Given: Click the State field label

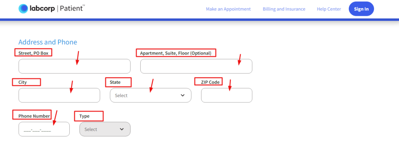Looking at the screenshot, I should coord(115,82).
